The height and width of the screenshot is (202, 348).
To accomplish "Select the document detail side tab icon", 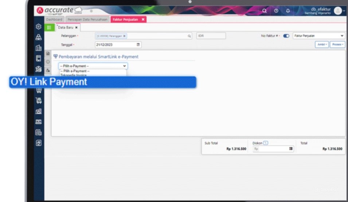I will tap(48, 54).
